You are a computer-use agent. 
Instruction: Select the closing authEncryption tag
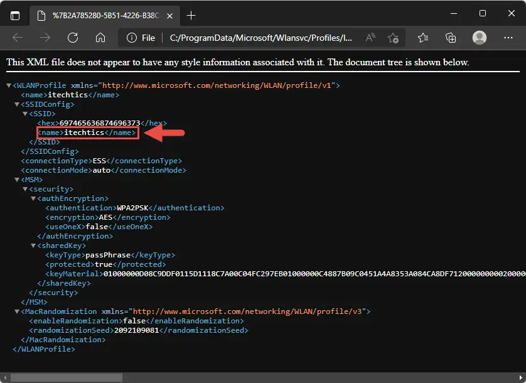coord(75,236)
